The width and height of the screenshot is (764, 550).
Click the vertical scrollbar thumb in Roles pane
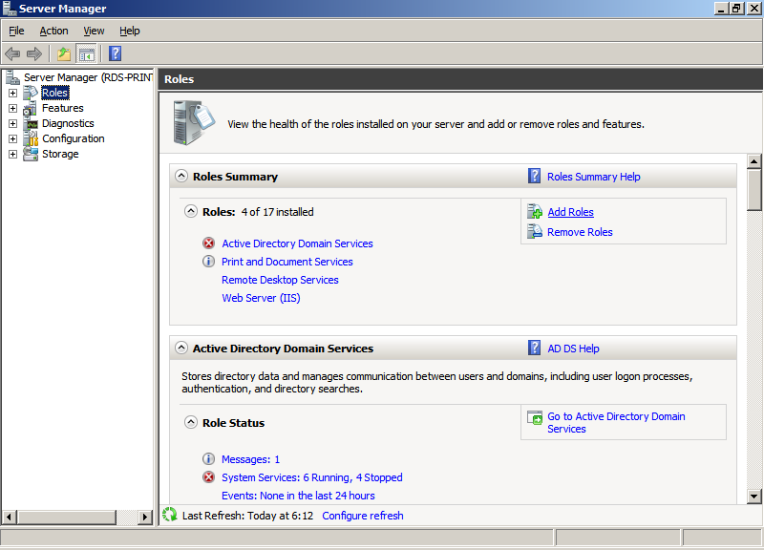[x=753, y=189]
